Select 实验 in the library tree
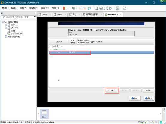The width and height of the screenshot is (166, 124). (13, 31)
